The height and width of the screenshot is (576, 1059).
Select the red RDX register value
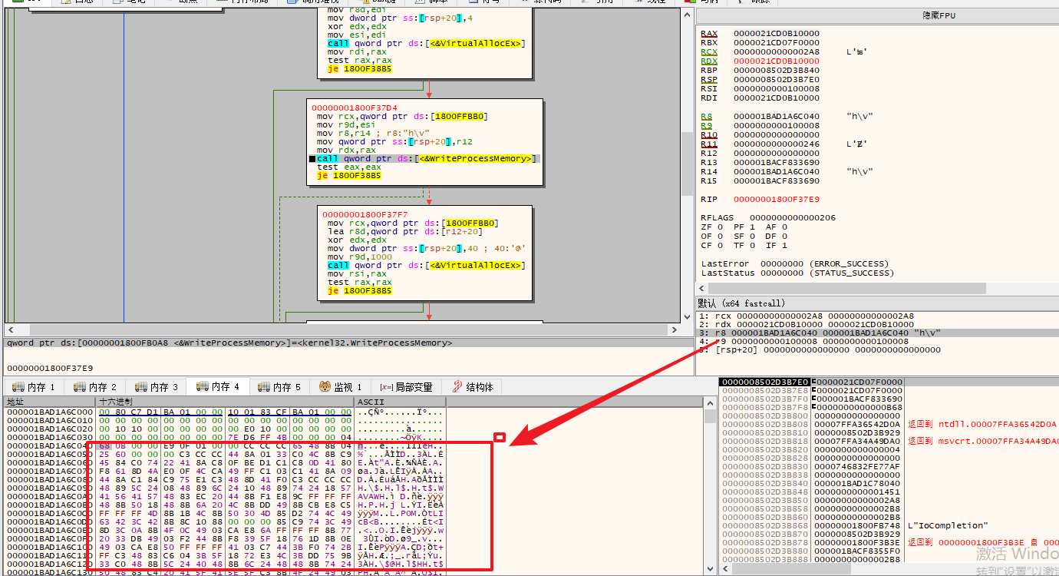pyautogui.click(x=777, y=61)
